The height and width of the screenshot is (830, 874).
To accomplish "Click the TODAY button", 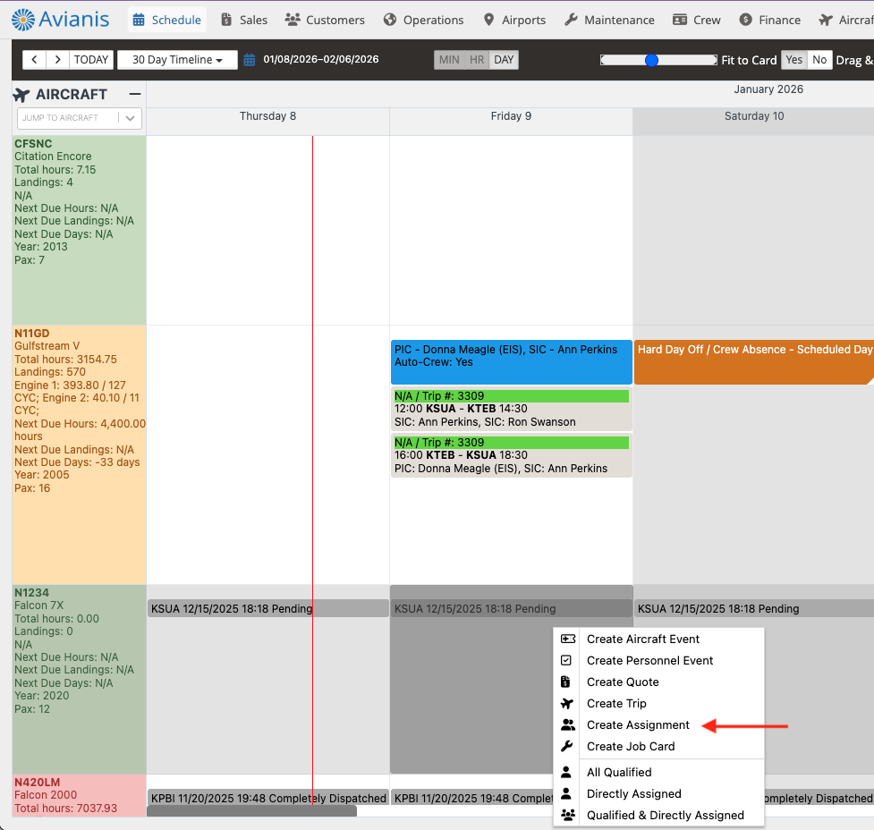I will click(x=91, y=60).
